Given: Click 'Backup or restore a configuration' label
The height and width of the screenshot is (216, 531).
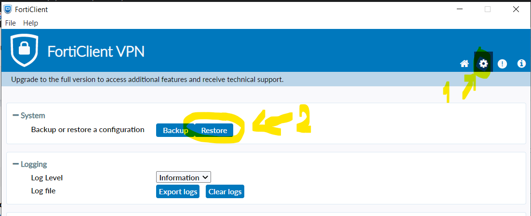Looking at the screenshot, I should click(x=88, y=130).
